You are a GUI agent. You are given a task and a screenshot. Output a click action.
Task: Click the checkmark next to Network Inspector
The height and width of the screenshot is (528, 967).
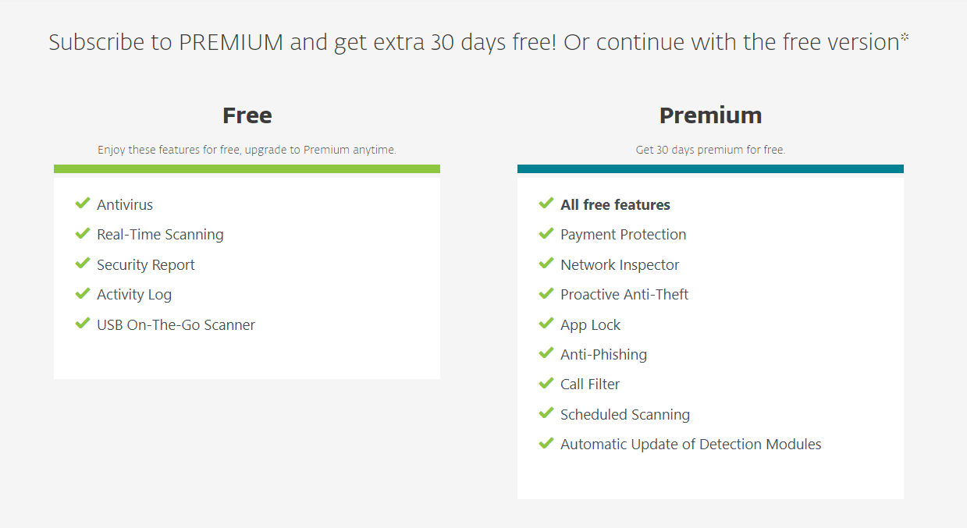[546, 264]
